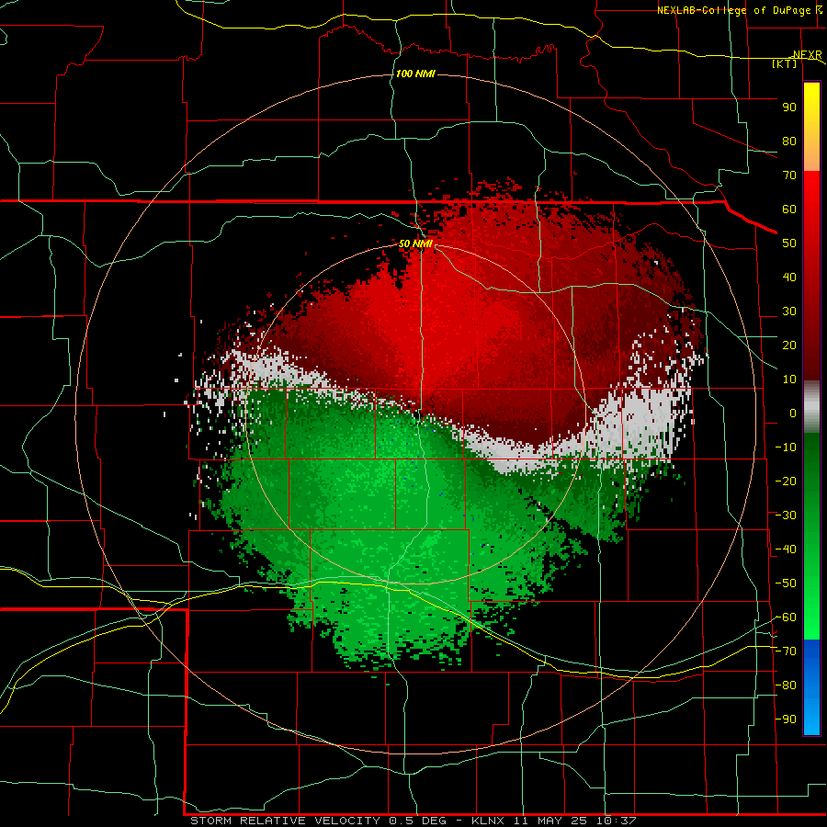Viewport: 827px width, 827px height.
Task: Click the -70 value on velocity scale
Action: pyautogui.click(x=786, y=651)
